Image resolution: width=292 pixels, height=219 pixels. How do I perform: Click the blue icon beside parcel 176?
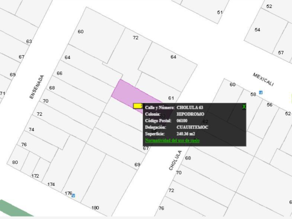pyautogui.click(x=73, y=195)
